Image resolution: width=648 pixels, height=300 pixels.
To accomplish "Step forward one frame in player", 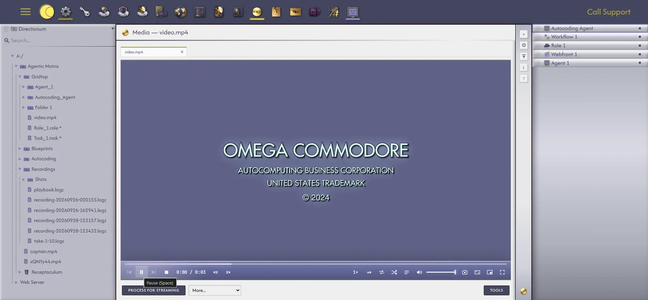I will 228,273.
